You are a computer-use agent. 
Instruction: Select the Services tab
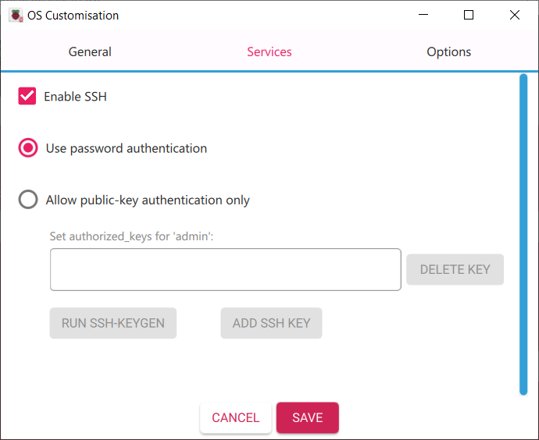269,52
